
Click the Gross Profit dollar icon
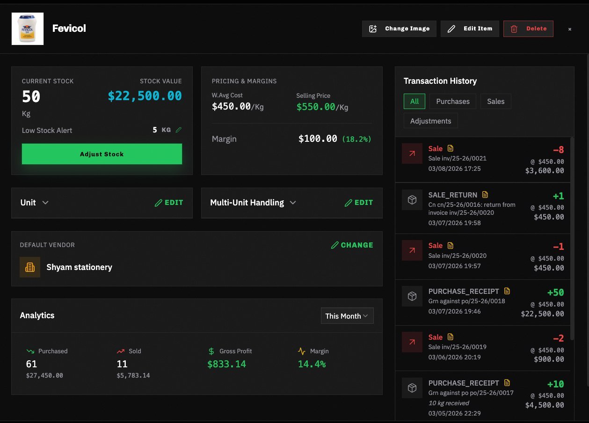(211, 351)
